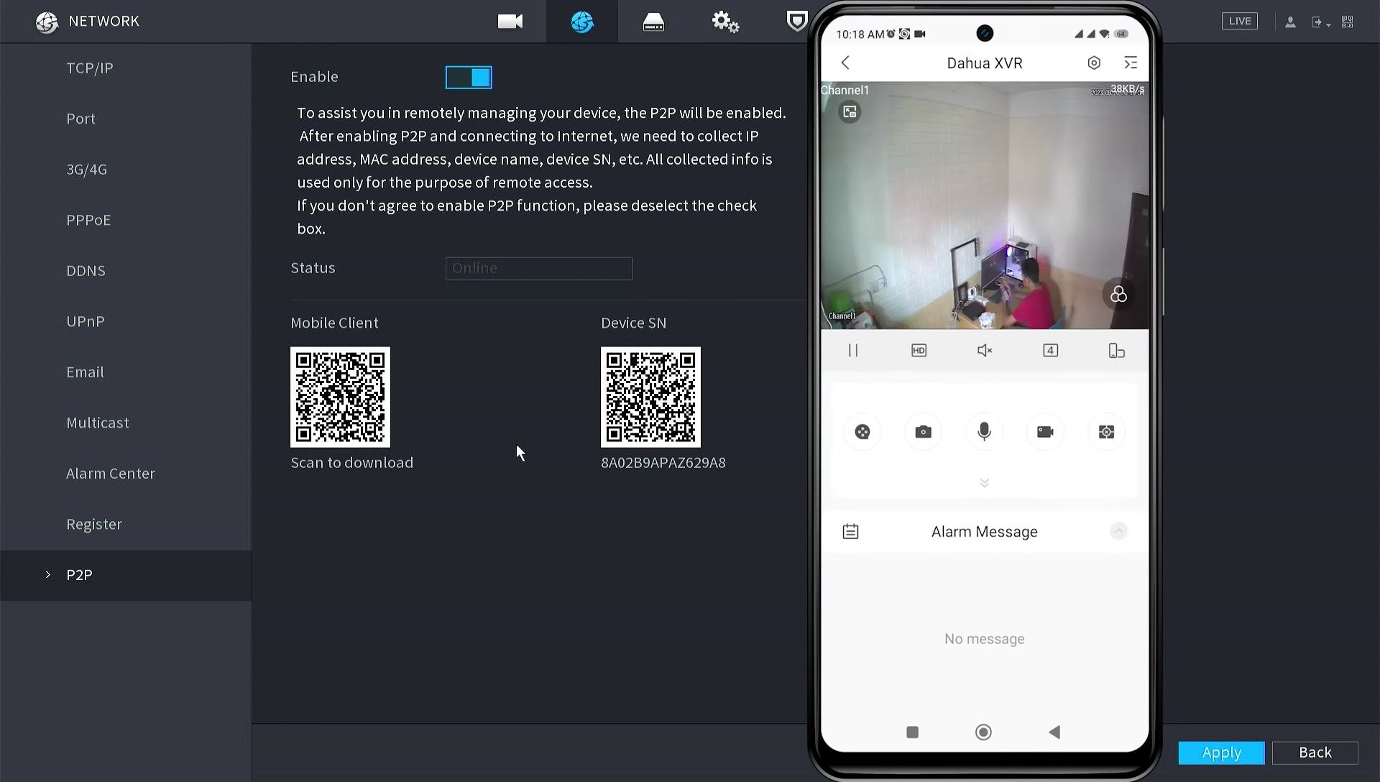Image resolution: width=1380 pixels, height=782 pixels.
Task: Toggle the P2P Enable switch
Action: coord(469,77)
